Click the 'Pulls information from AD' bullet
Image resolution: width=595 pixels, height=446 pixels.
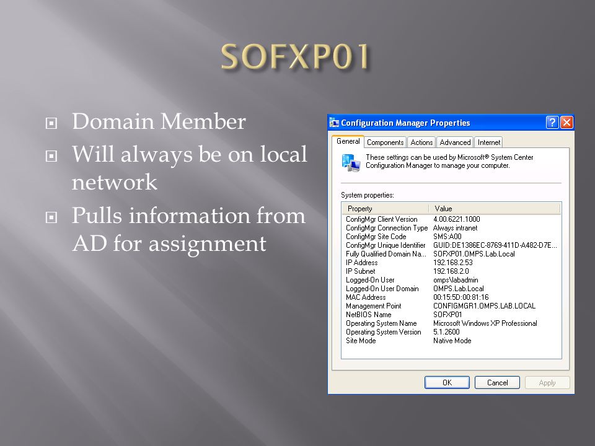tap(188, 229)
